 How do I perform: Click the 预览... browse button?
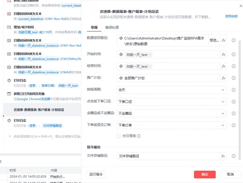point(214,40)
